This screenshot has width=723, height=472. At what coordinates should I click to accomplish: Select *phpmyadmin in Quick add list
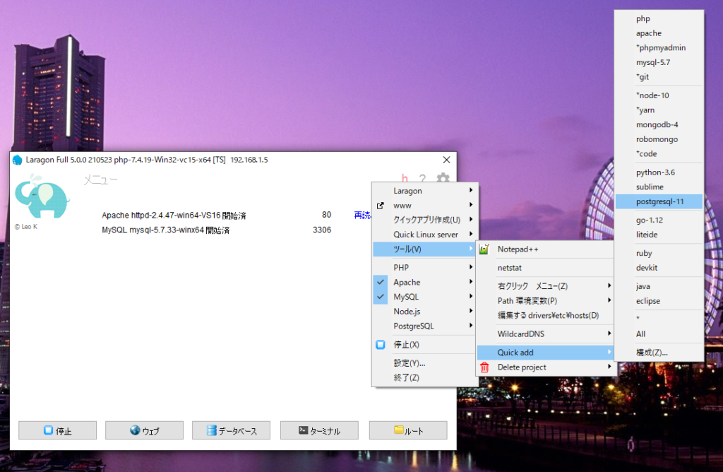pyautogui.click(x=659, y=47)
